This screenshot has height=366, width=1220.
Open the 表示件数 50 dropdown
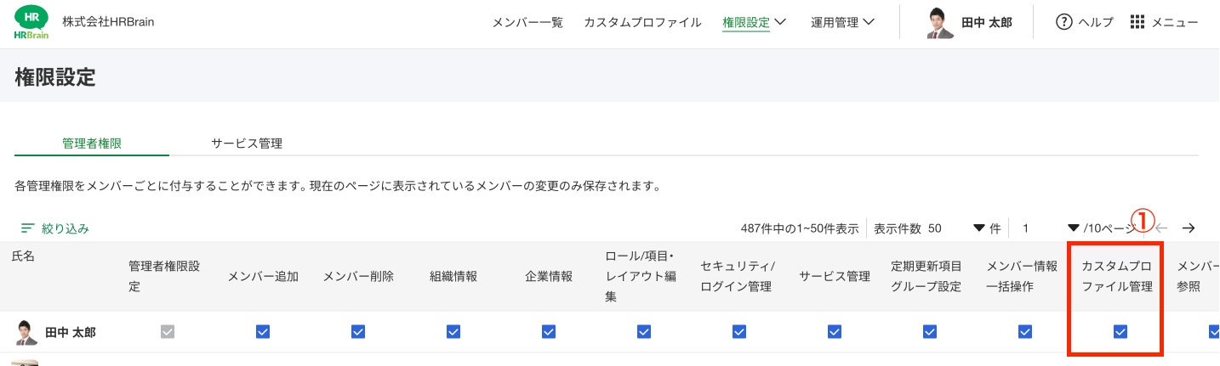click(x=978, y=228)
